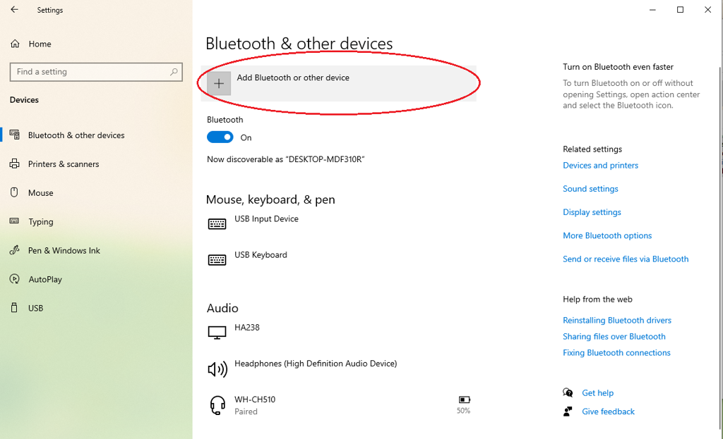Viewport: 723px width, 439px height.
Task: Open Devices and printers link
Action: tap(600, 165)
